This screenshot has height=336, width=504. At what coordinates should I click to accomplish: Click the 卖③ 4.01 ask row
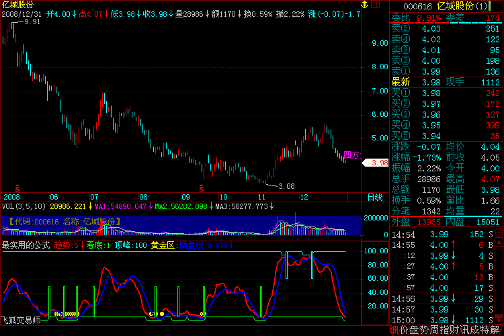pyautogui.click(x=446, y=50)
